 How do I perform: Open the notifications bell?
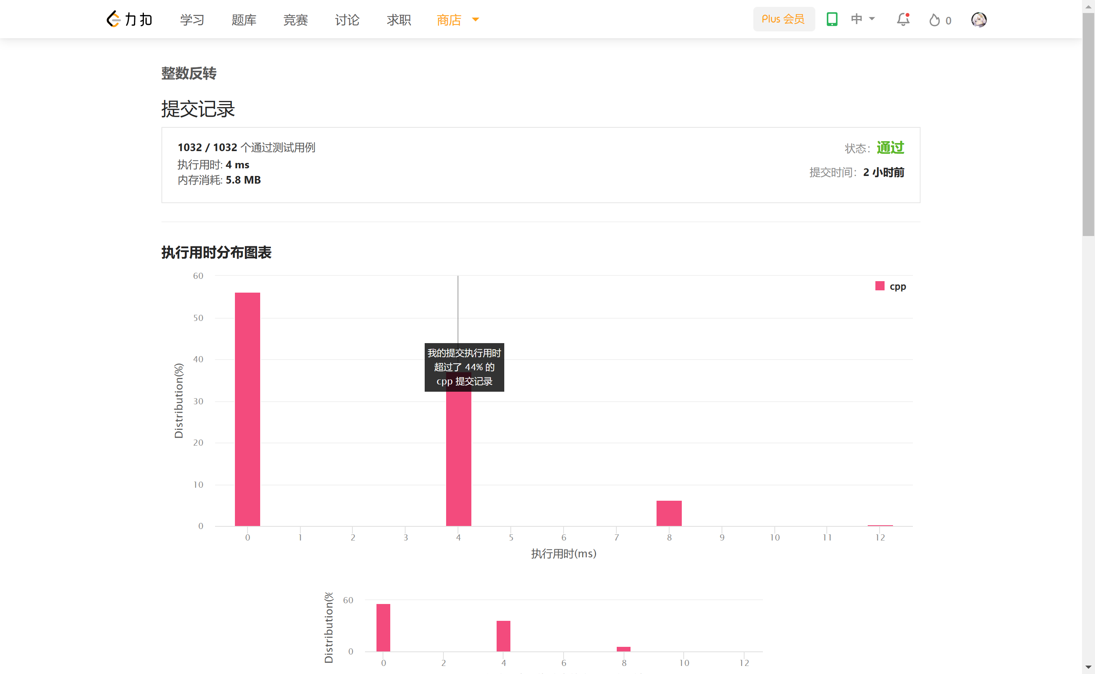click(903, 19)
